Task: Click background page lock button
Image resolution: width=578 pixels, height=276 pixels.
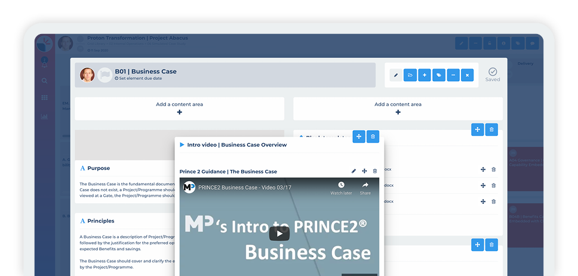Action: tap(490, 43)
